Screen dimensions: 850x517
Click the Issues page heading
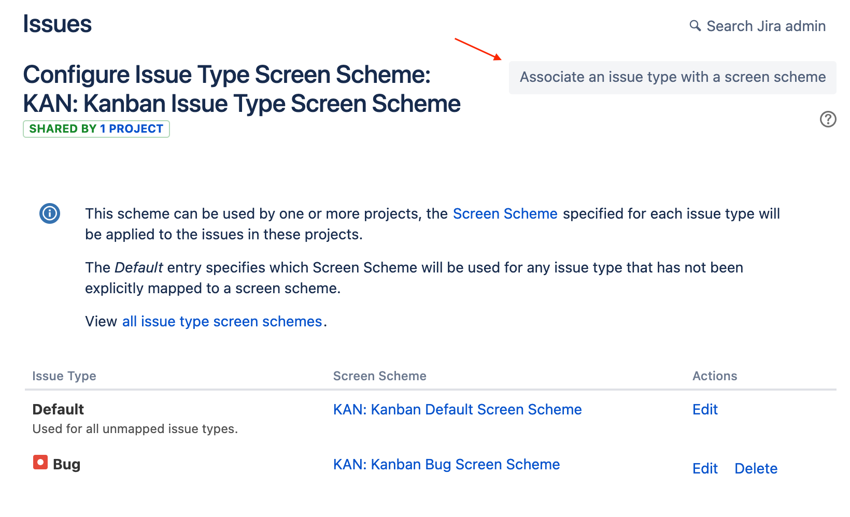[58, 24]
